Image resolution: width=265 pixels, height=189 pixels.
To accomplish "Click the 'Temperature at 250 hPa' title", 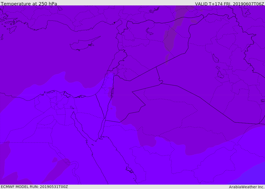I will coord(29,4).
